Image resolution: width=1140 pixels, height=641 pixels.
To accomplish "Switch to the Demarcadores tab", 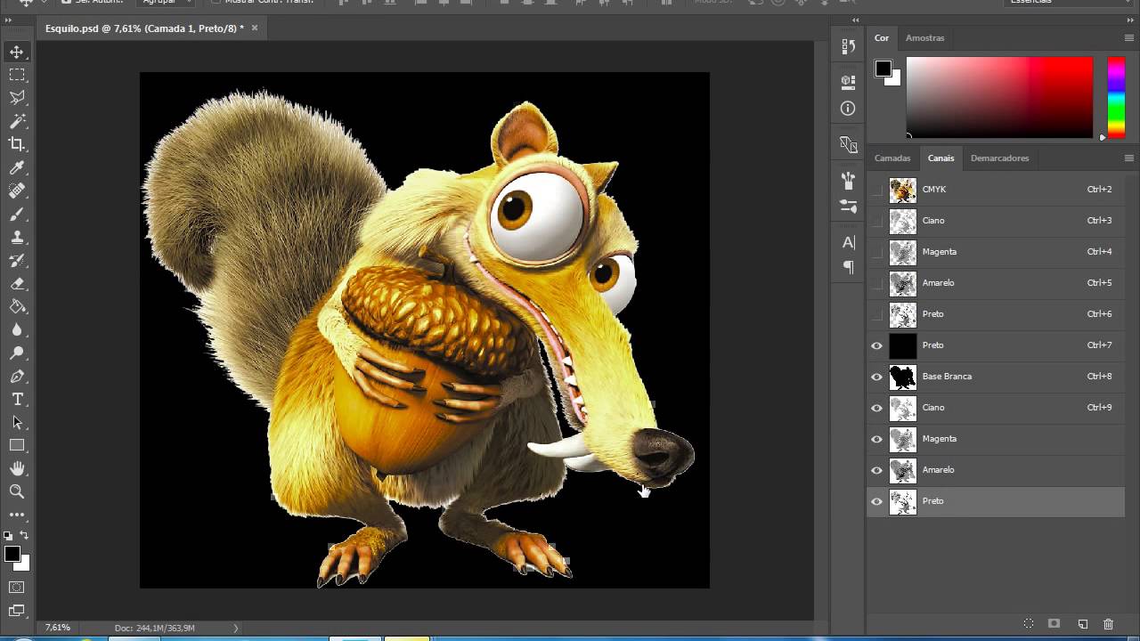I will coord(999,158).
